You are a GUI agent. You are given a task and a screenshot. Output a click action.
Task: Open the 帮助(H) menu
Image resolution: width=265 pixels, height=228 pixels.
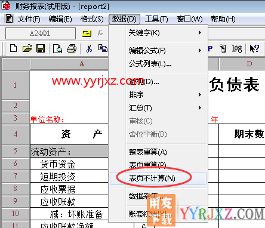click(x=223, y=19)
